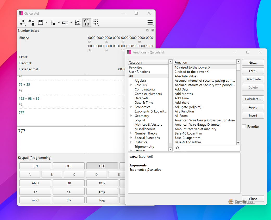Open the Calculate... dialog button
This screenshot has width=271, height=220.
coord(253,99)
